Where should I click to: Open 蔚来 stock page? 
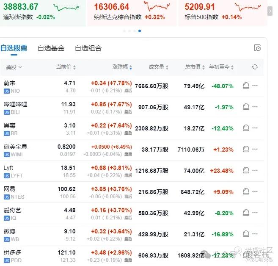tap(10, 83)
